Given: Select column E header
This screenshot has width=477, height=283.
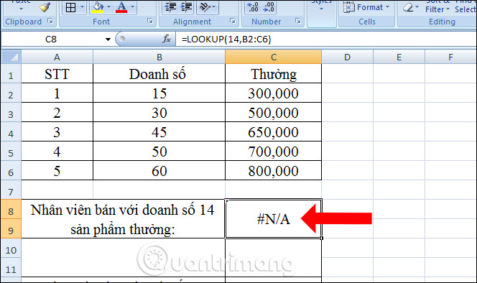Looking at the screenshot, I should pos(399,57).
